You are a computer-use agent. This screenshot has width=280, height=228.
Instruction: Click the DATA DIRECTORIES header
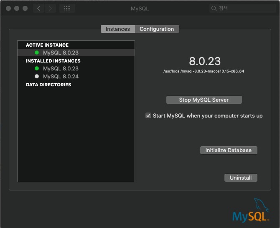click(x=48, y=85)
